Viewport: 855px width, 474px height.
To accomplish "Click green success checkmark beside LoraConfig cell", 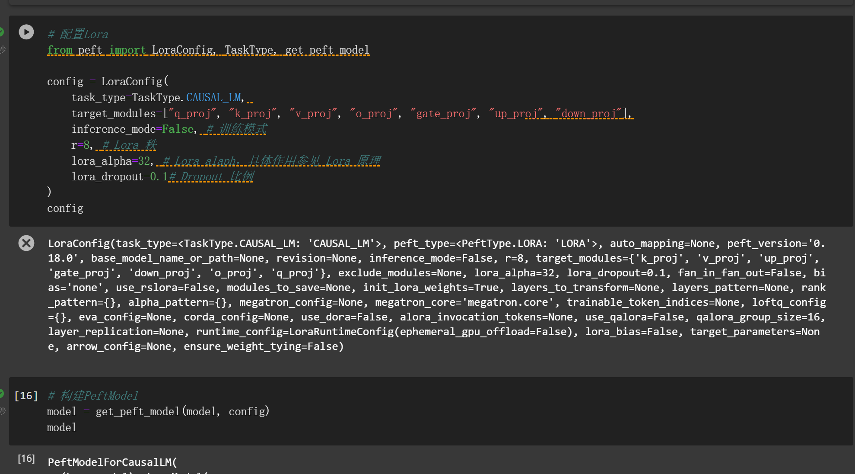I will tap(1, 32).
